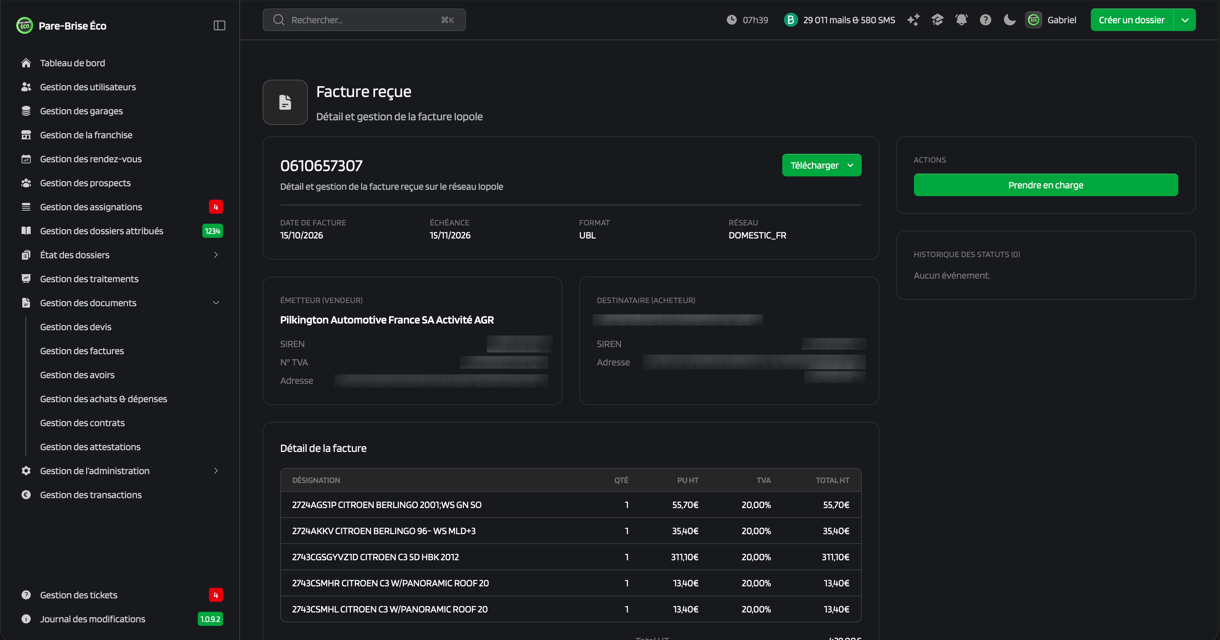The image size is (1220, 640).
Task: Click the home icon for Tableau de bord
Action: [26, 63]
